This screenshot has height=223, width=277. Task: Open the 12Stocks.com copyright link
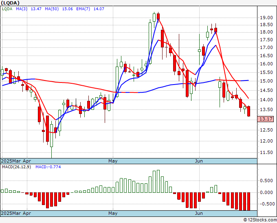[x=260, y=220]
